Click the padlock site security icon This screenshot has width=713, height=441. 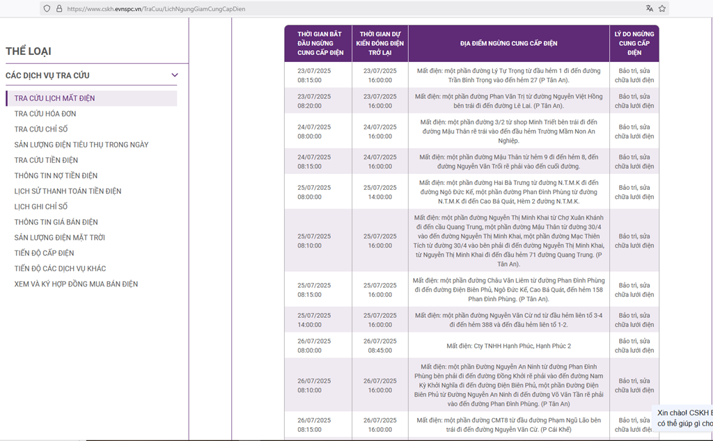tap(59, 8)
